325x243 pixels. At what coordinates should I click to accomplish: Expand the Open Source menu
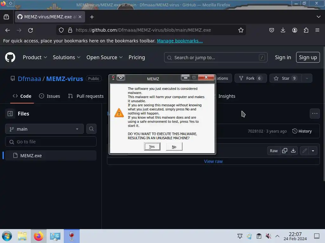[x=104, y=57]
